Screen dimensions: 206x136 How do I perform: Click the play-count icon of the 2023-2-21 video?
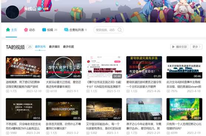[128, 133]
